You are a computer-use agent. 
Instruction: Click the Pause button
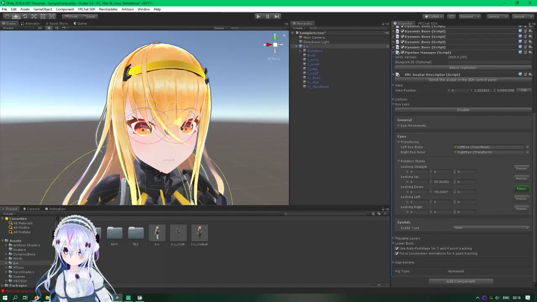tap(267, 16)
